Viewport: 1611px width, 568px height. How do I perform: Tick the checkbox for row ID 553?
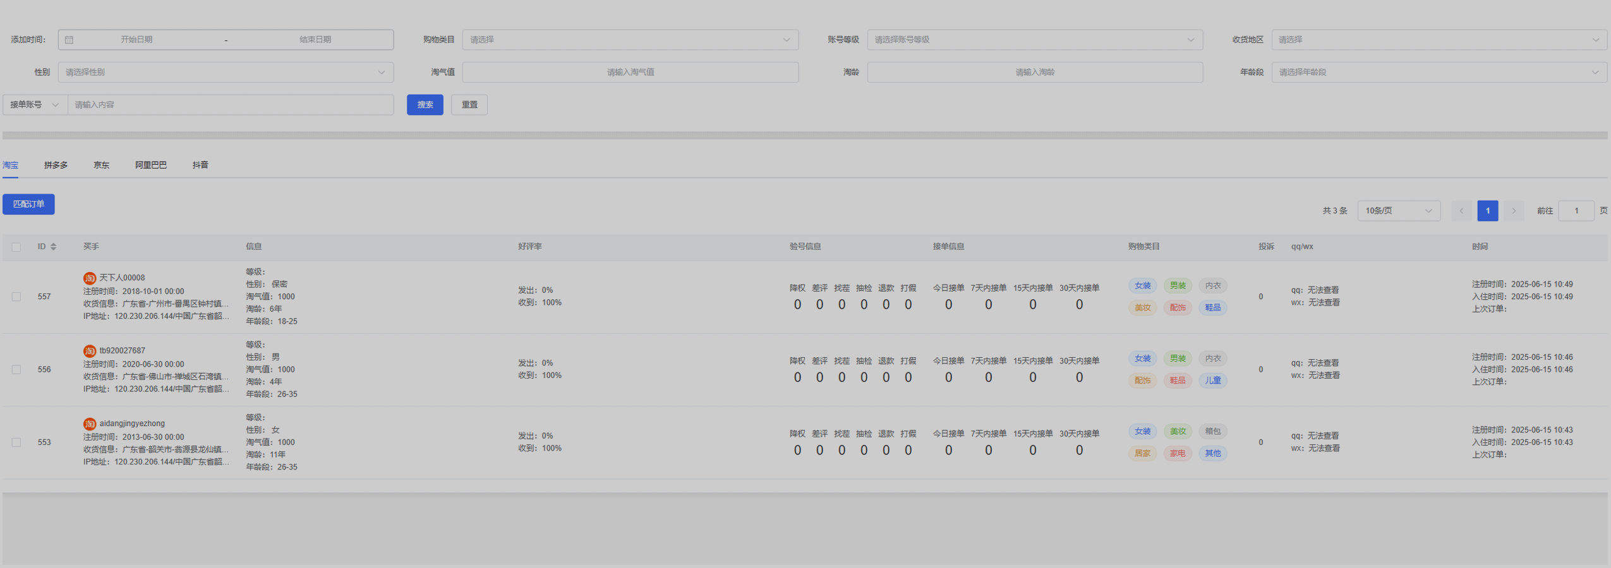pos(16,442)
